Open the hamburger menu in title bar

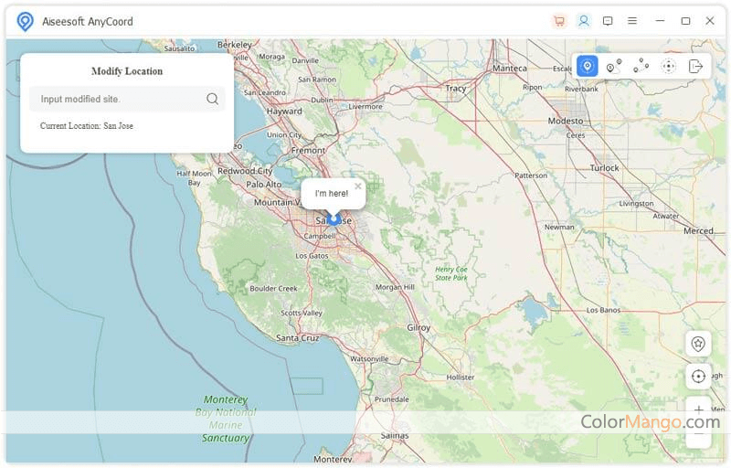click(x=632, y=21)
